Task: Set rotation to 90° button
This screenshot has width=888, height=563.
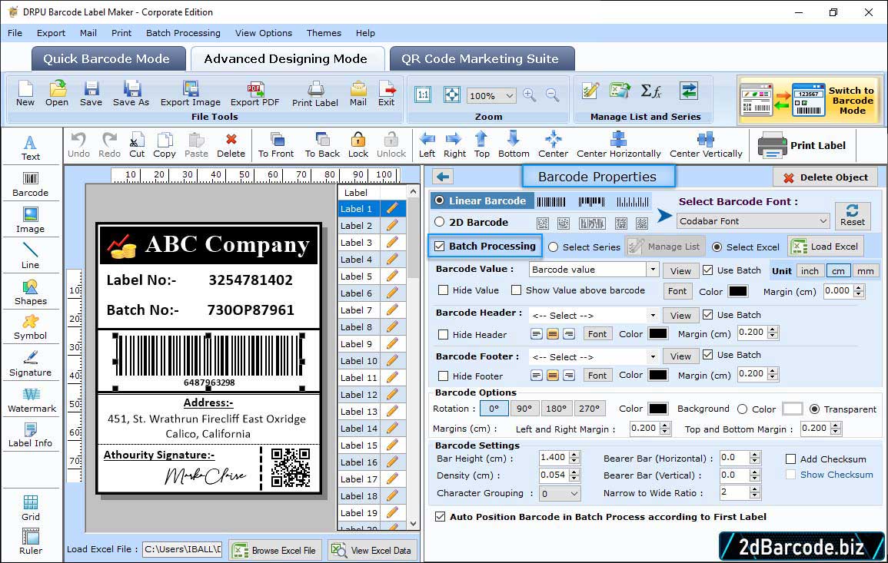Action: pyautogui.click(x=524, y=409)
